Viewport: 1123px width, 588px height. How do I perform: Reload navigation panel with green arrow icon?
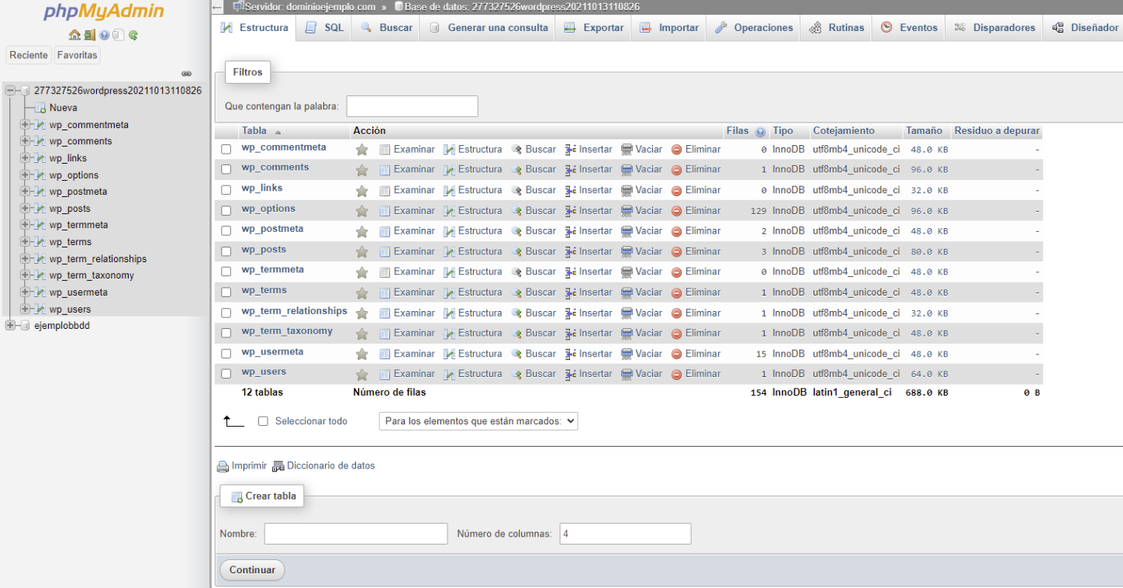133,35
